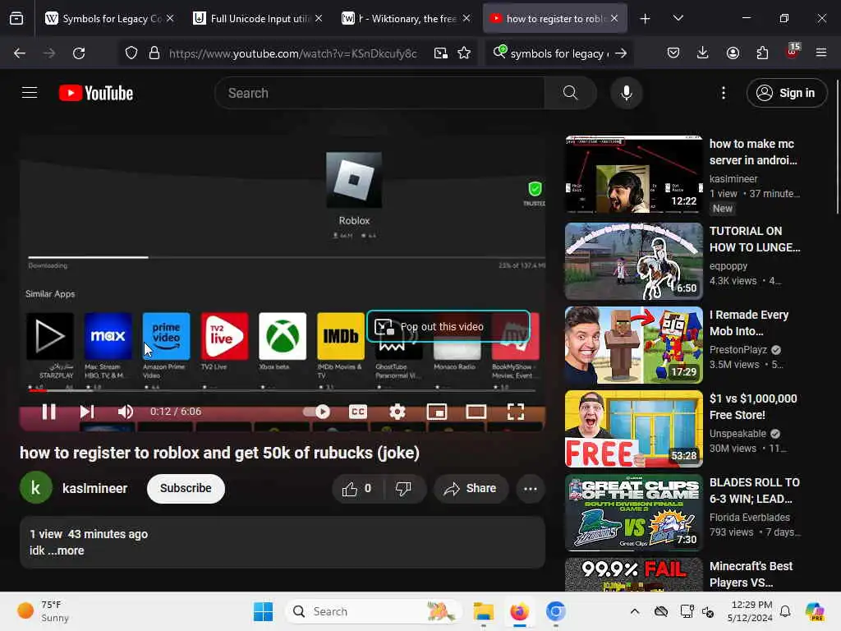Open Firefox downloads panel

pos(703,53)
